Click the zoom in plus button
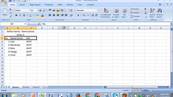This screenshot has width=173, height=97. [x=171, y=91]
